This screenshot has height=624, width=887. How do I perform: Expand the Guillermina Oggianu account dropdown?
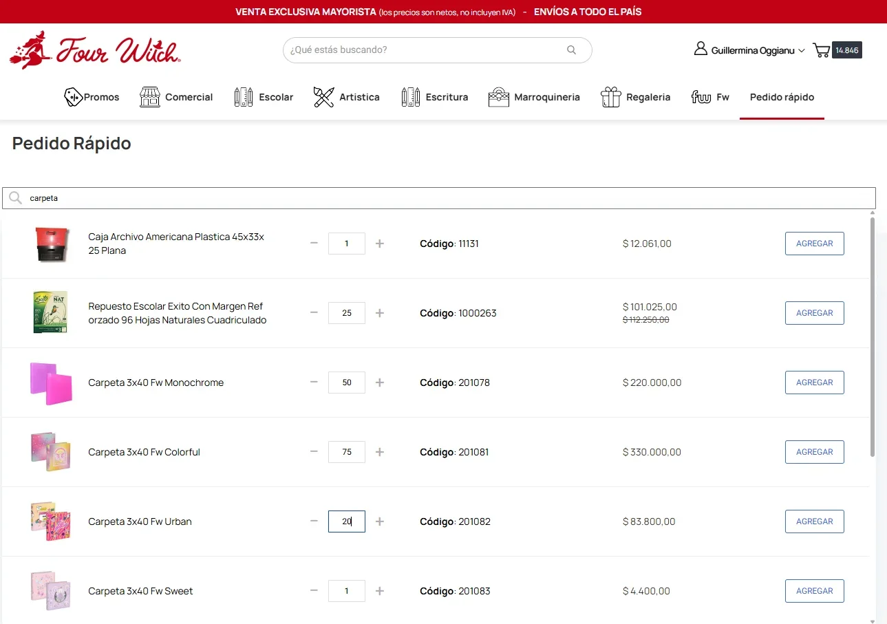pyautogui.click(x=758, y=50)
